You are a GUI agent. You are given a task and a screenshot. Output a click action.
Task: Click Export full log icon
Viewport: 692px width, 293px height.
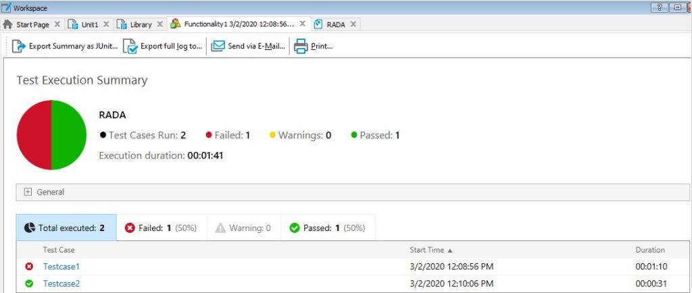coord(130,47)
